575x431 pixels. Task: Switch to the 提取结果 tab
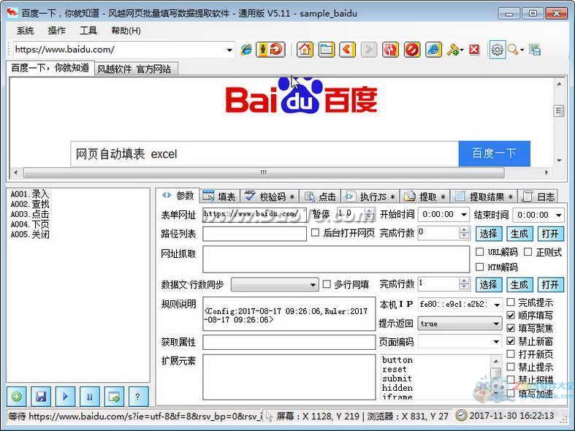click(484, 197)
